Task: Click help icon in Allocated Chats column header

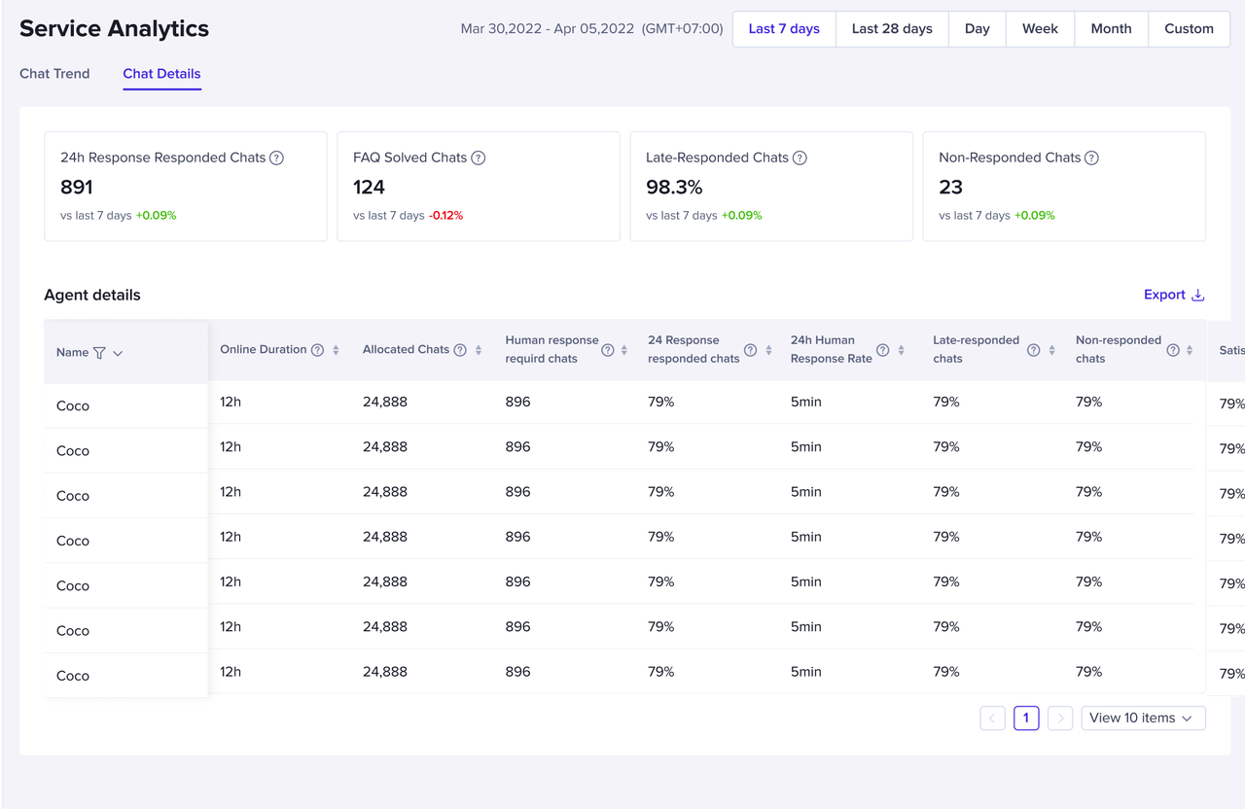Action: pyautogui.click(x=460, y=350)
